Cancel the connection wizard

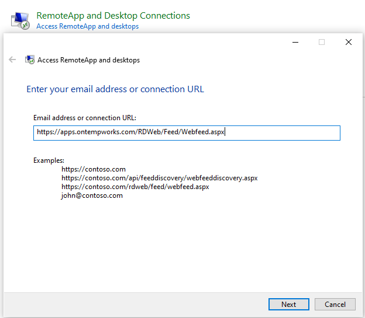coord(335,304)
